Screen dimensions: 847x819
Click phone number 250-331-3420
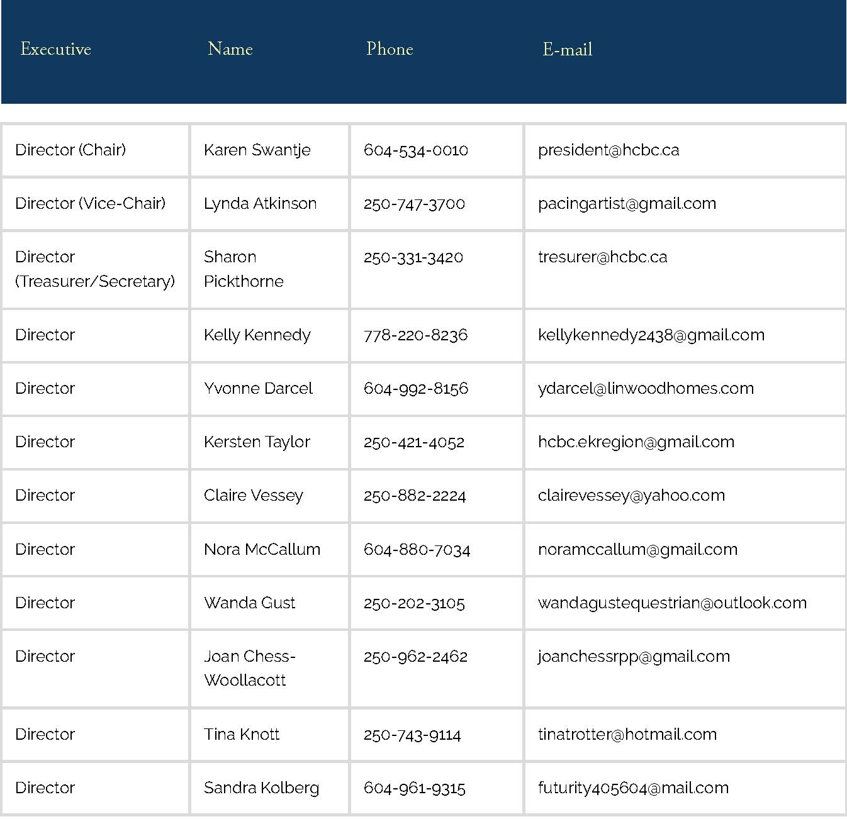[413, 257]
